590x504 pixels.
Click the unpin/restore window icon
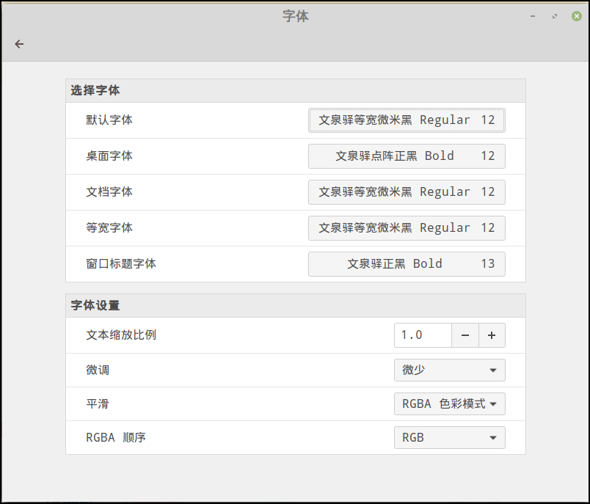click(x=553, y=15)
